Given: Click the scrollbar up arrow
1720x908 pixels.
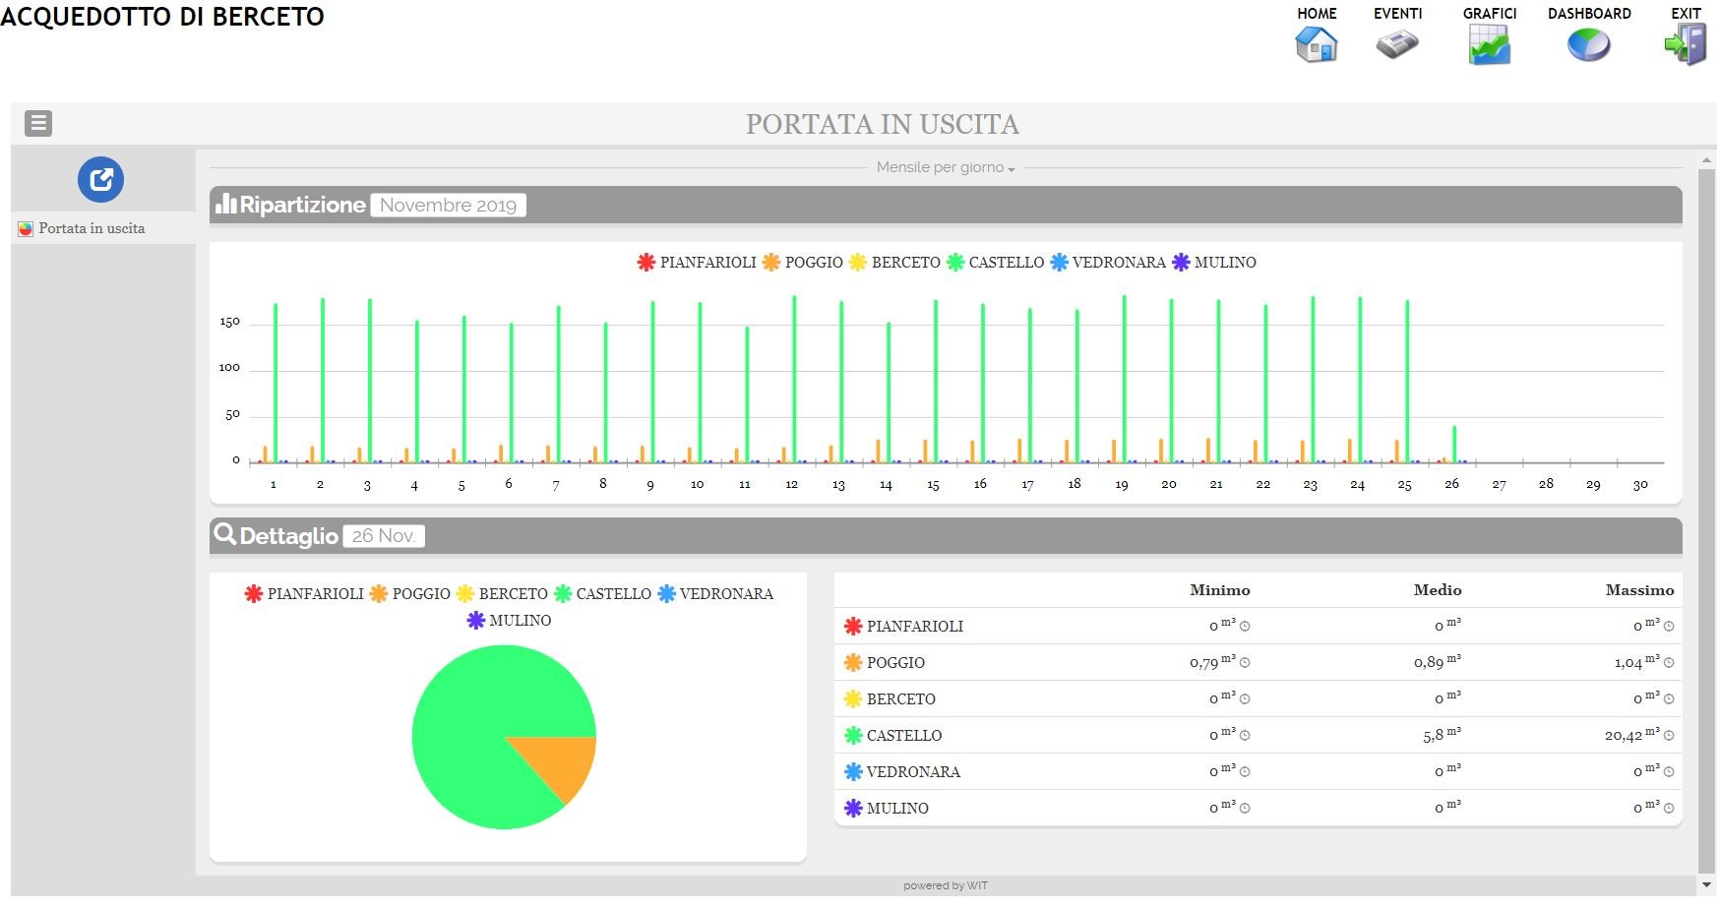Looking at the screenshot, I should point(1707,159).
